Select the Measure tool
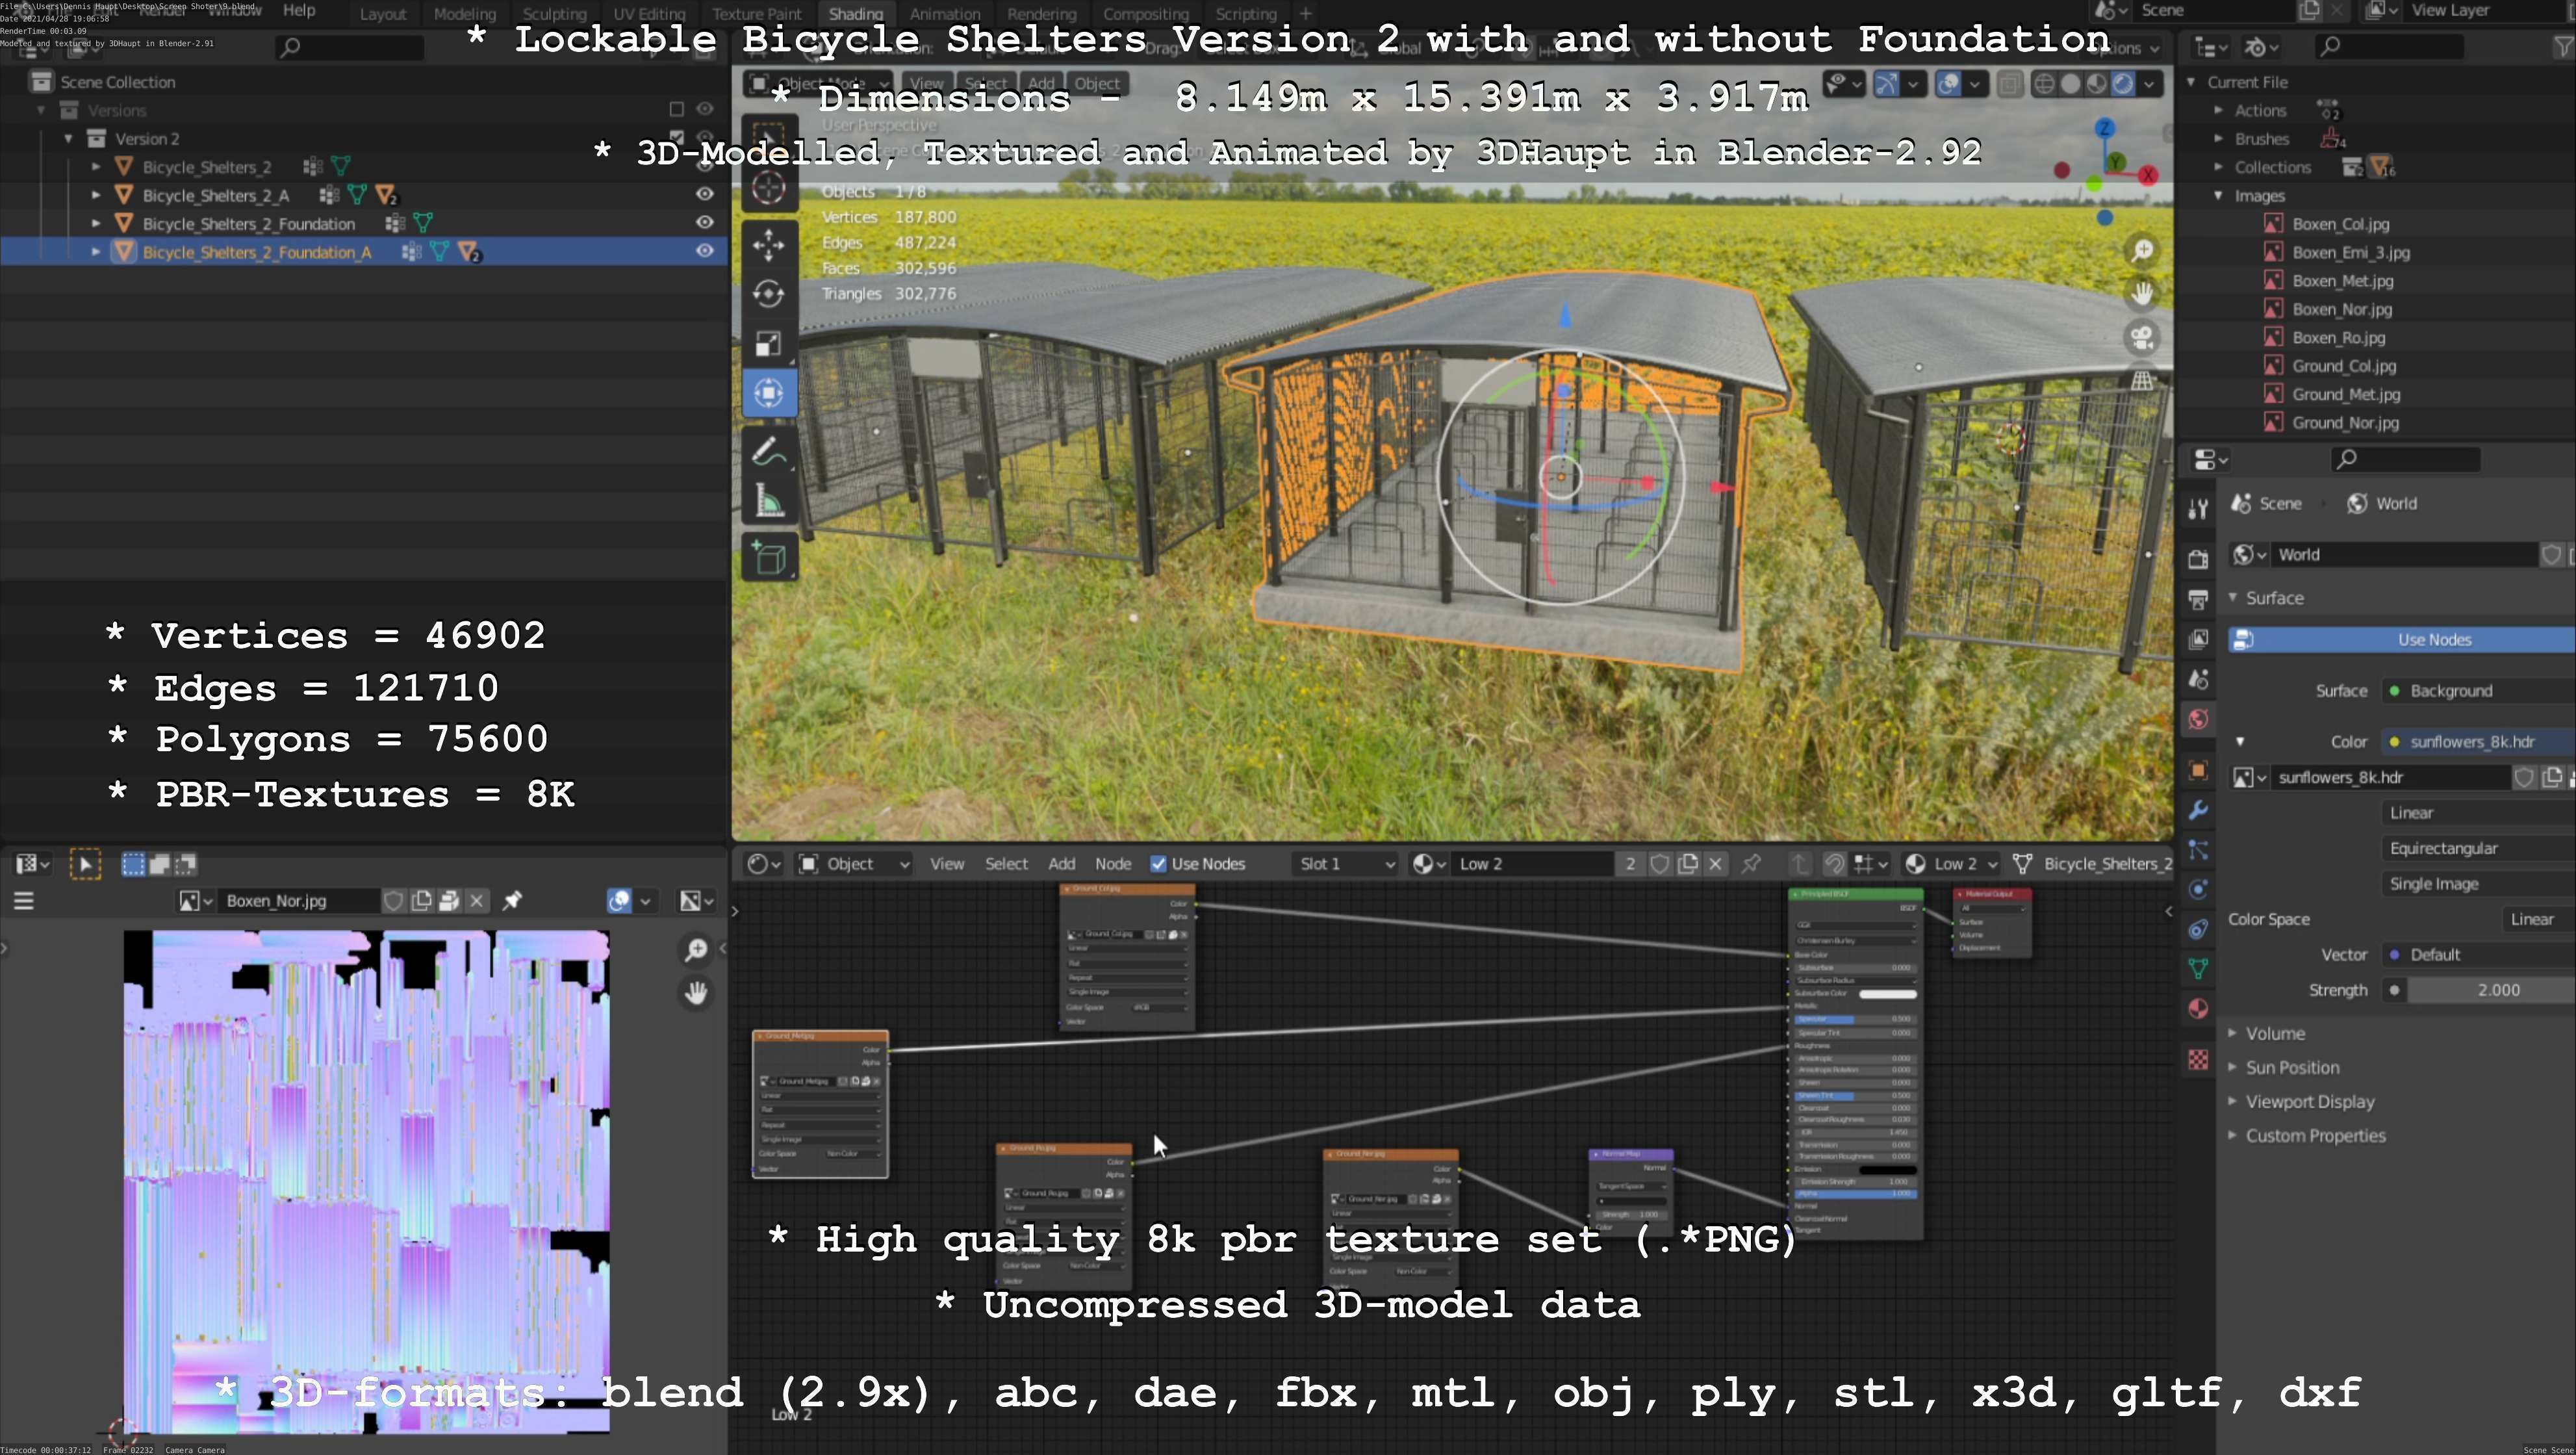The image size is (2576, 1455). (768, 501)
